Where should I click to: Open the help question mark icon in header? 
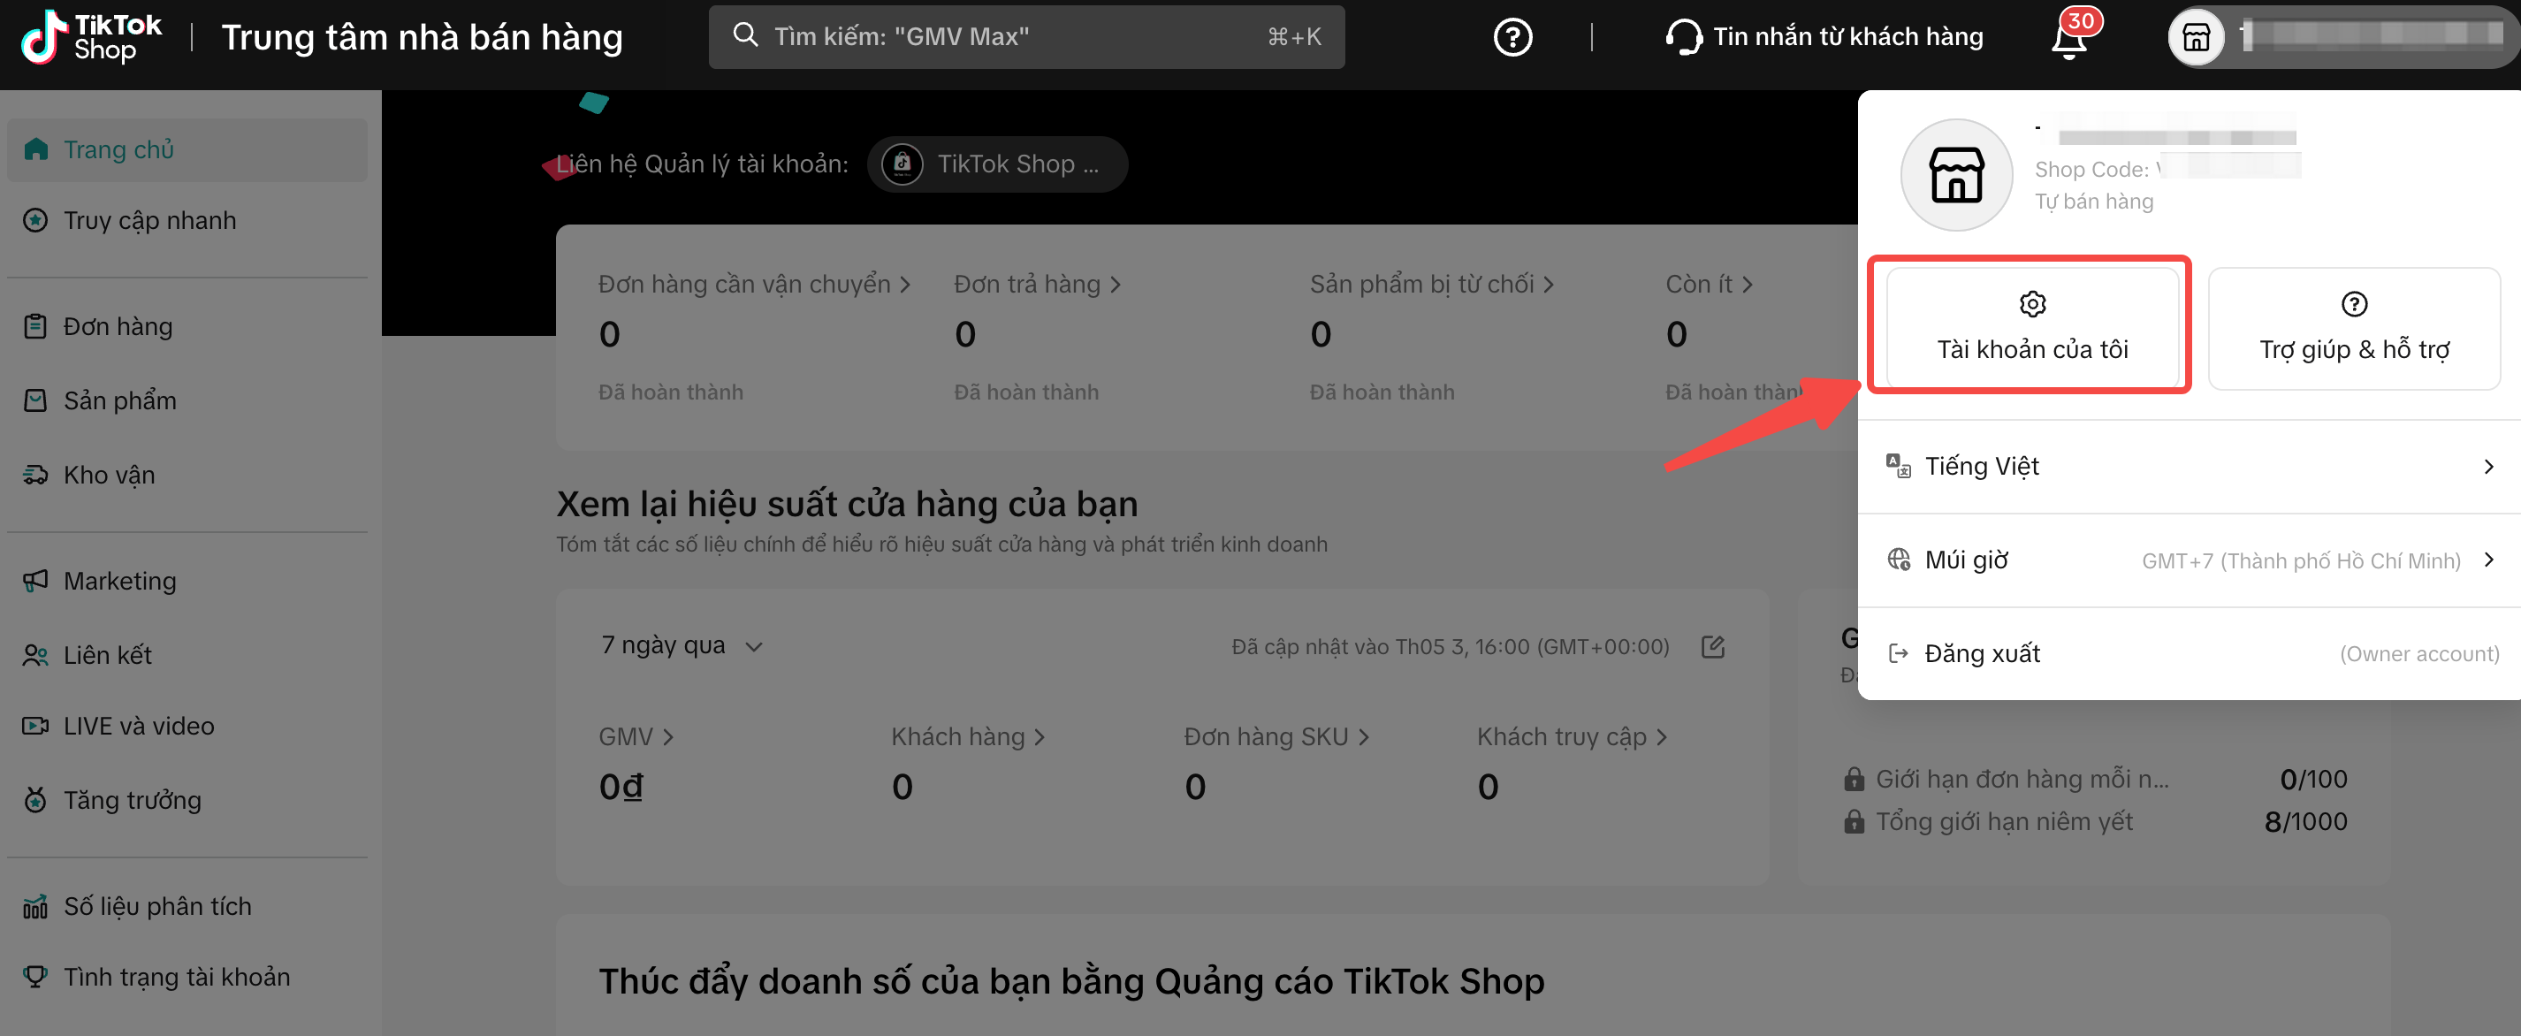point(1512,37)
